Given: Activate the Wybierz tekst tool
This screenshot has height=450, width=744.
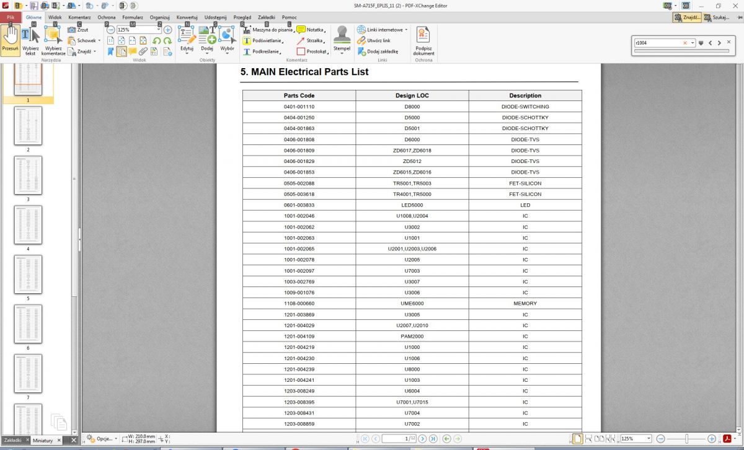Looking at the screenshot, I should tap(30, 40).
